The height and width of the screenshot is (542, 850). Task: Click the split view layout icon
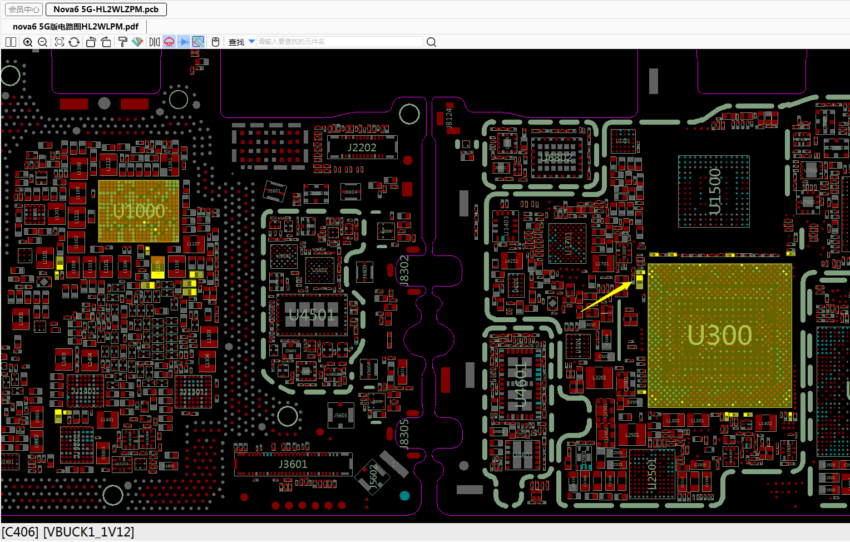(x=11, y=42)
